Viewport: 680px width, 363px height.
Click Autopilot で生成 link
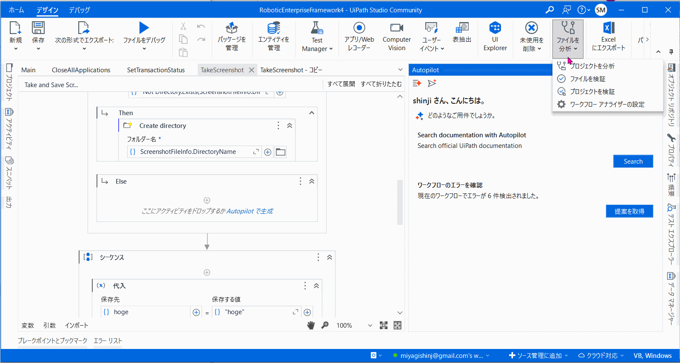point(250,211)
